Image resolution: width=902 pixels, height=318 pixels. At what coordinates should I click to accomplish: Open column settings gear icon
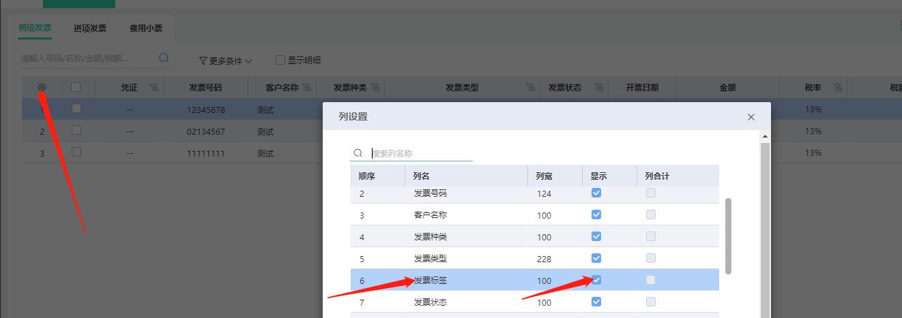point(42,87)
